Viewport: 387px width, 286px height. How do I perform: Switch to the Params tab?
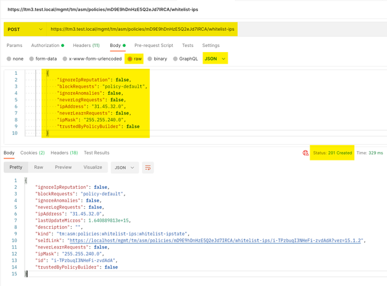tap(14, 46)
